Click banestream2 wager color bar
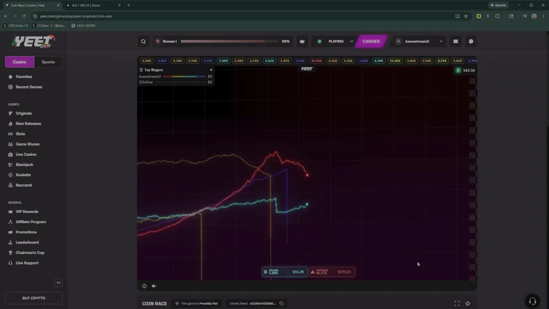The width and height of the screenshot is (549, 309). 184,77
